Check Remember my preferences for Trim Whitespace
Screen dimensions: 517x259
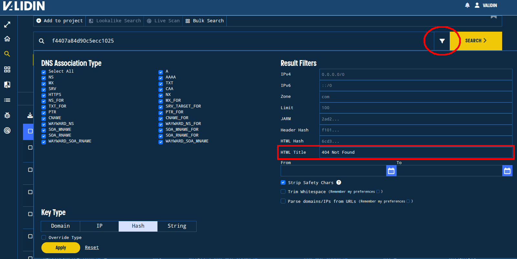point(378,192)
